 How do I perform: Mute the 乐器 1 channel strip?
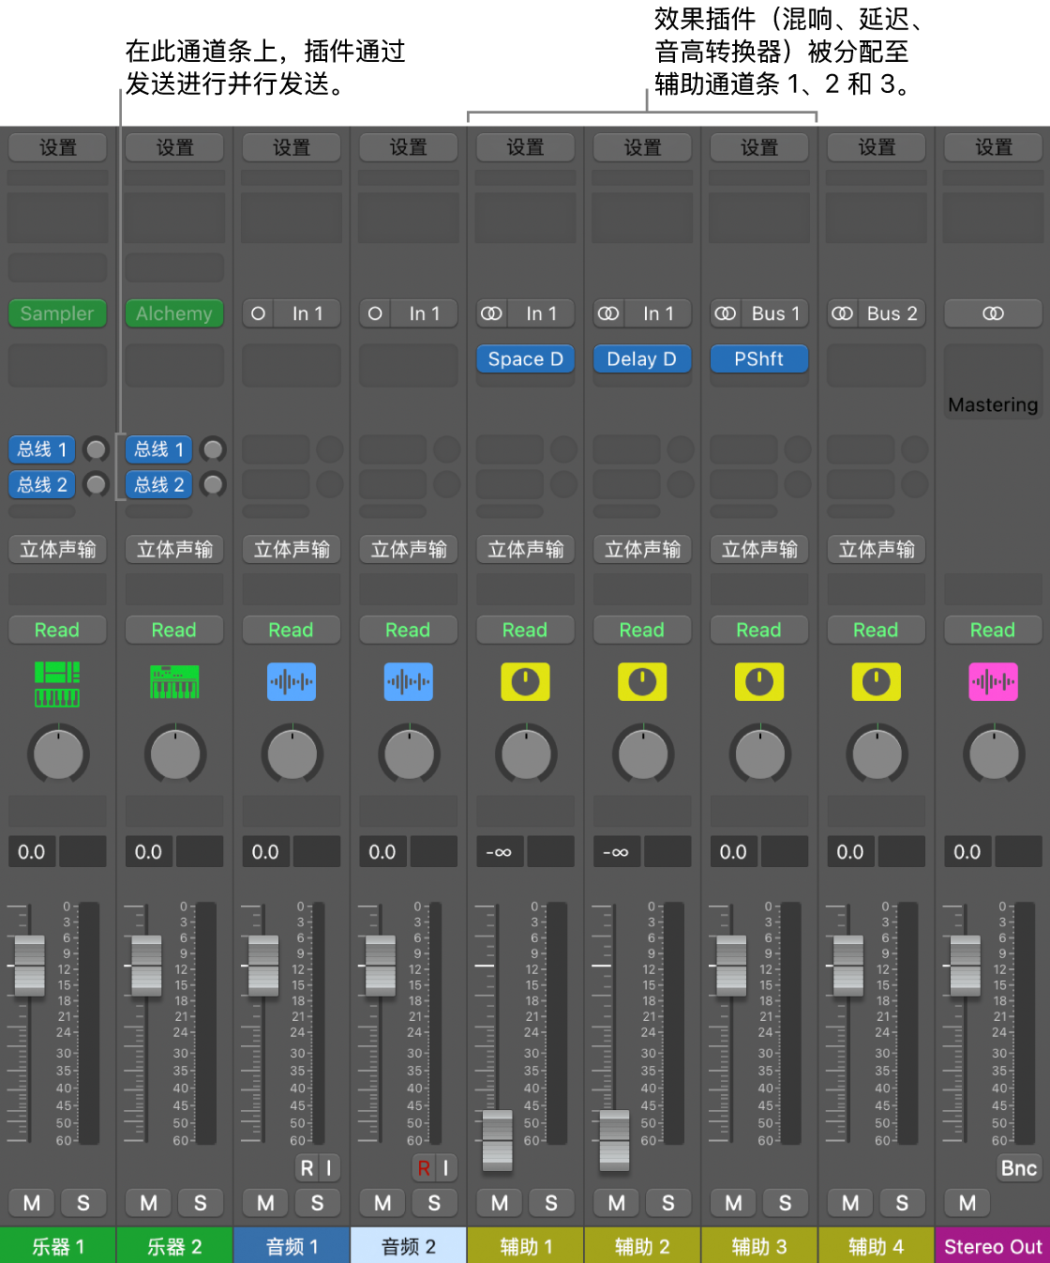click(32, 1203)
